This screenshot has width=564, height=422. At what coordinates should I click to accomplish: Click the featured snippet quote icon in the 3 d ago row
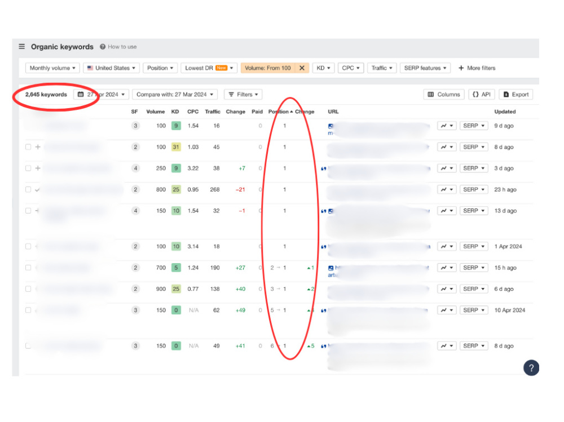tap(323, 168)
